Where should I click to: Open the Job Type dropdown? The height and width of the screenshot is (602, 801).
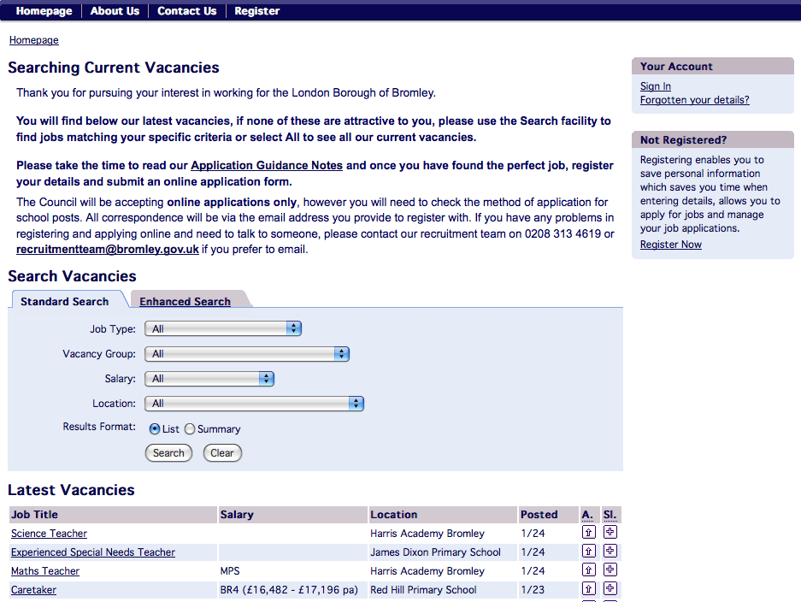[x=223, y=328]
